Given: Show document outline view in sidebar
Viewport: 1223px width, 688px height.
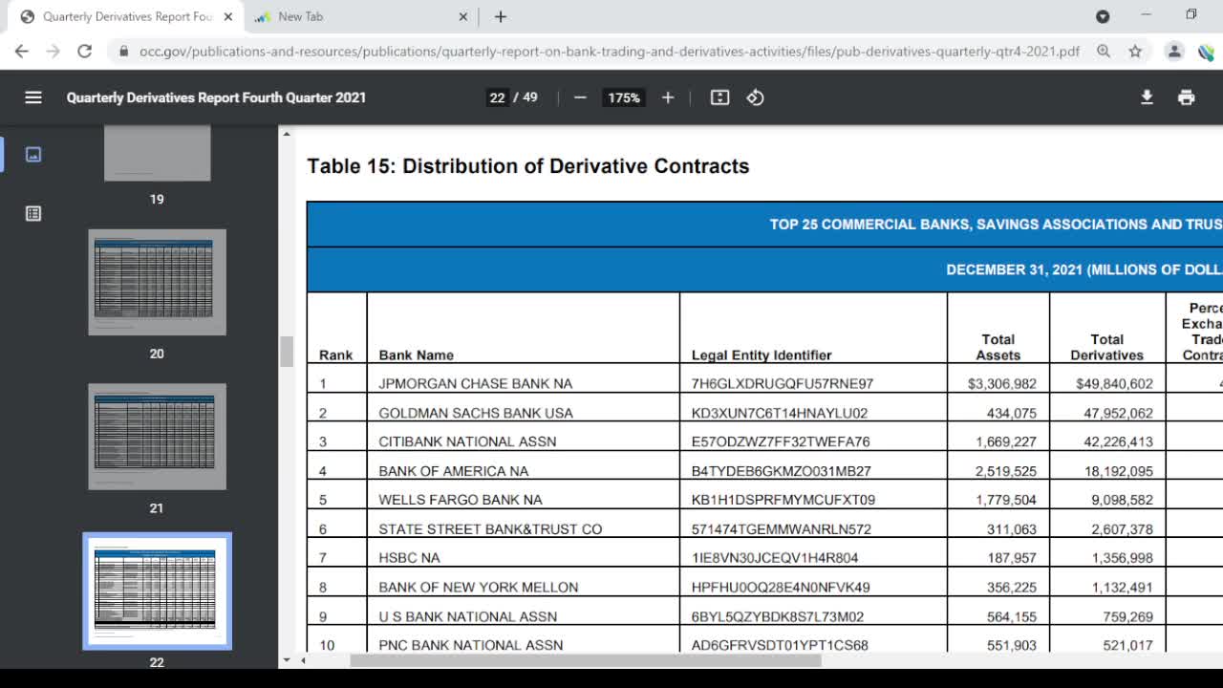Looking at the screenshot, I should point(33,213).
